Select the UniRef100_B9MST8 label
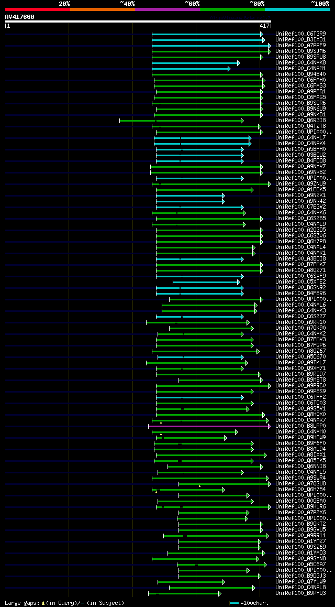This screenshot has width=335, height=607. [x=300, y=380]
